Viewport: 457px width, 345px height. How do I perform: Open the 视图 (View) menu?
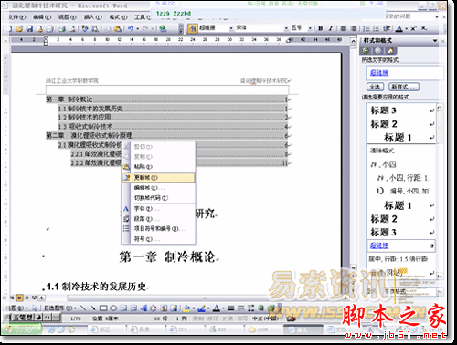pos(68,17)
